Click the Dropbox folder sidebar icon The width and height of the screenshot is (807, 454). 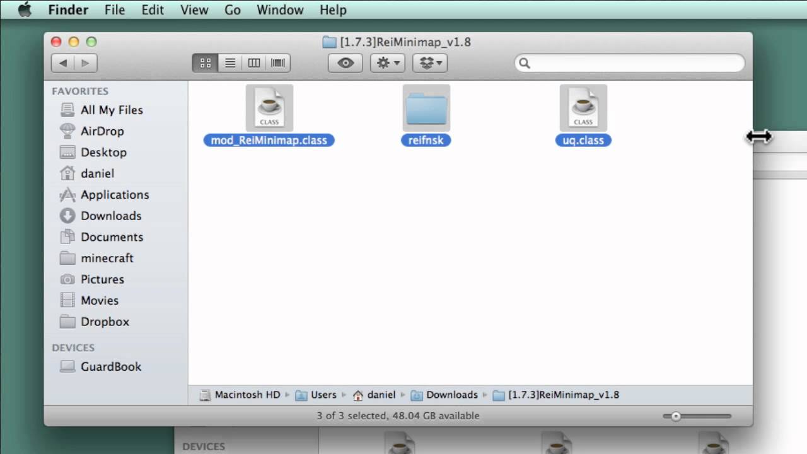click(67, 322)
